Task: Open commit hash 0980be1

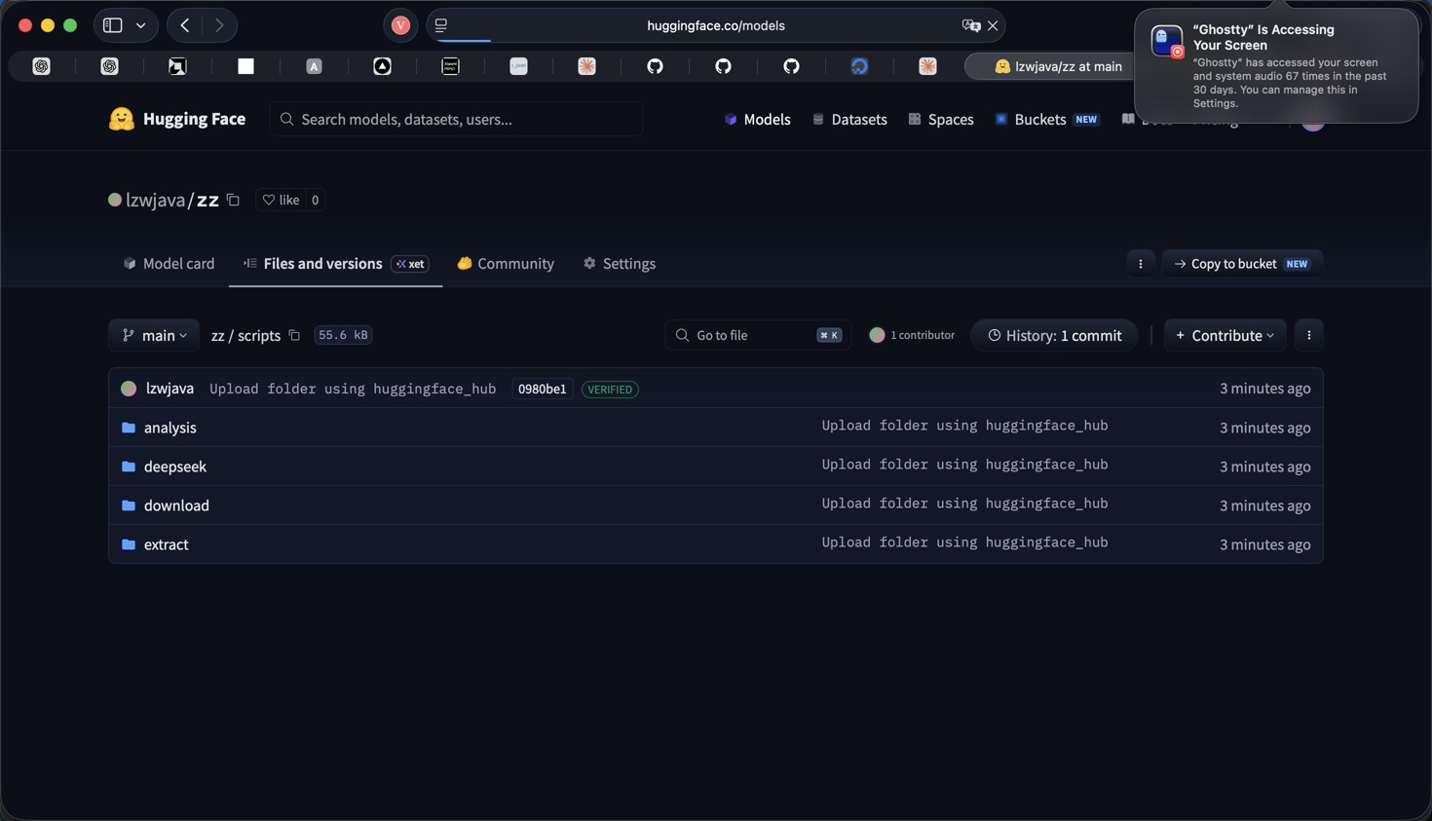Action: coord(543,389)
